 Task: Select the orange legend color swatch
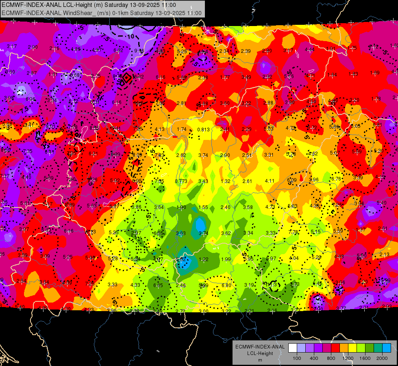344,348
